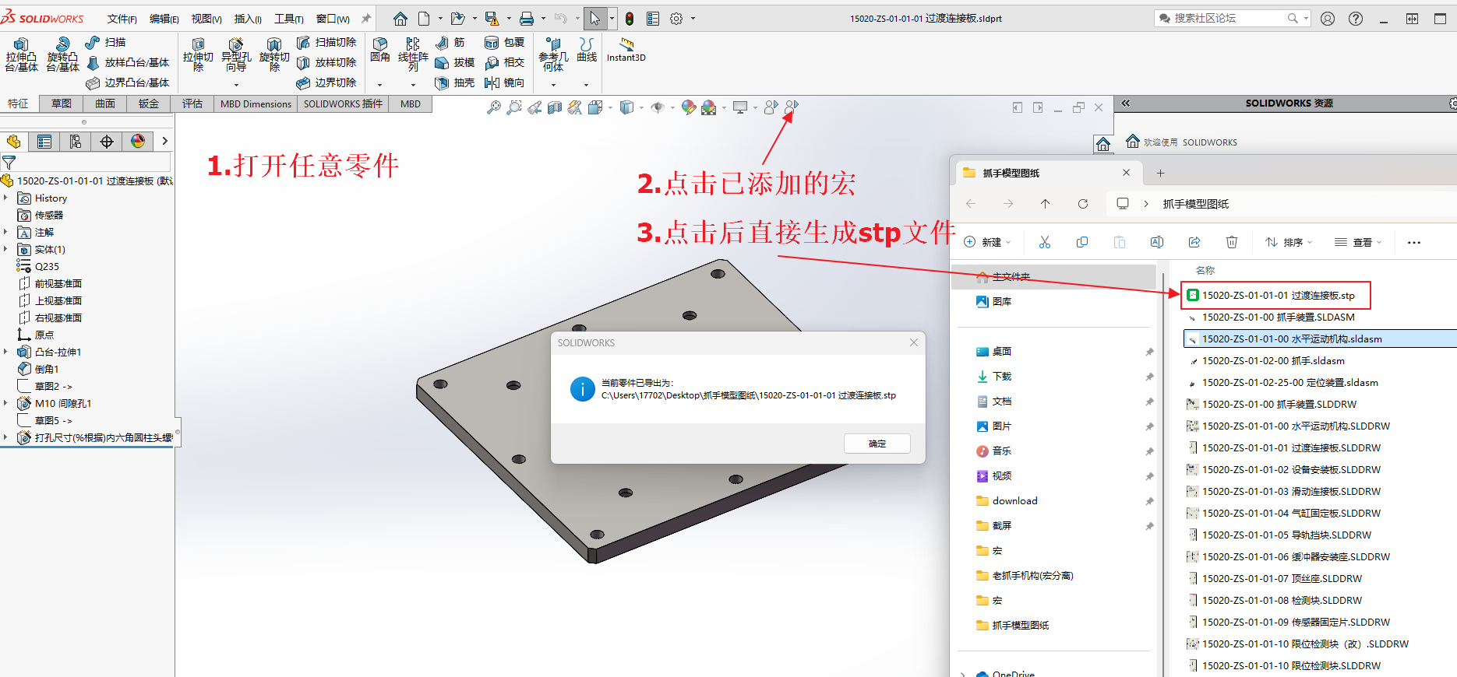Image resolution: width=1457 pixels, height=677 pixels.
Task: Open the DisplayManager color wheel tab
Action: 138,141
